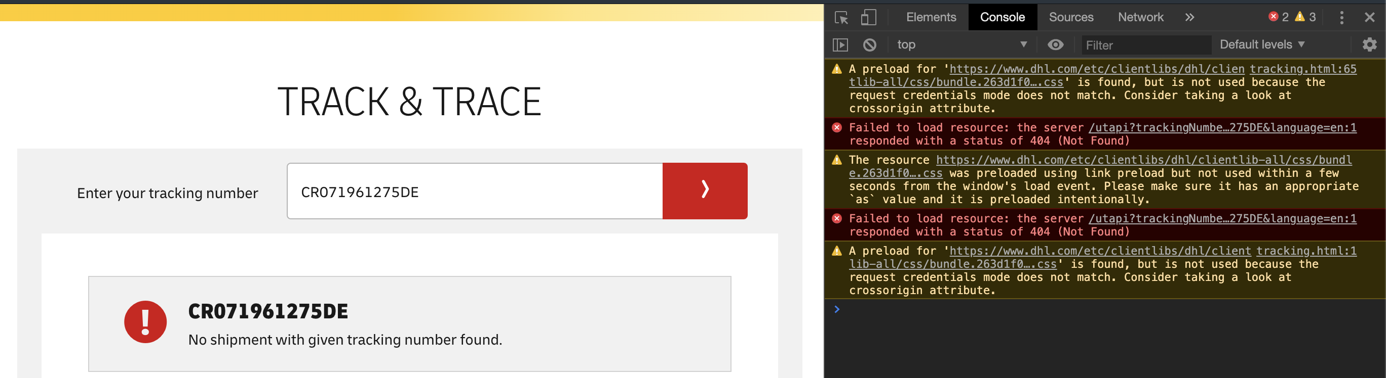The height and width of the screenshot is (378, 1386).
Task: Clear the console with the ban icon
Action: coord(869,45)
